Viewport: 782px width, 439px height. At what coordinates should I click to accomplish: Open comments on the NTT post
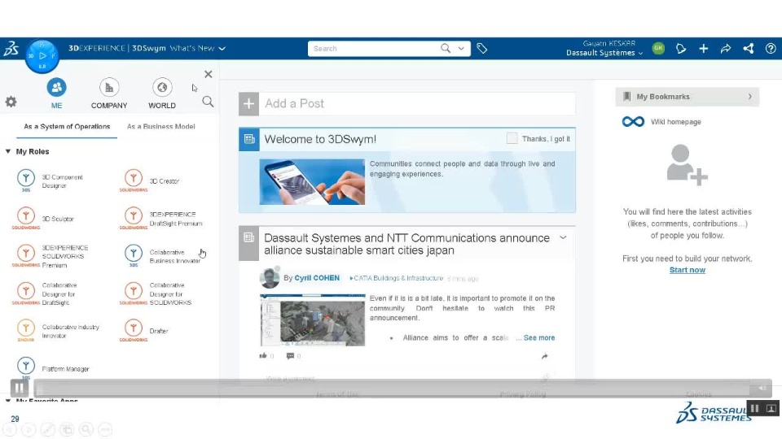click(x=290, y=356)
